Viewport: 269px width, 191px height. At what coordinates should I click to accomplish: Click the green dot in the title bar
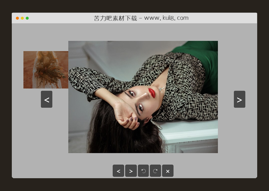(x=27, y=18)
